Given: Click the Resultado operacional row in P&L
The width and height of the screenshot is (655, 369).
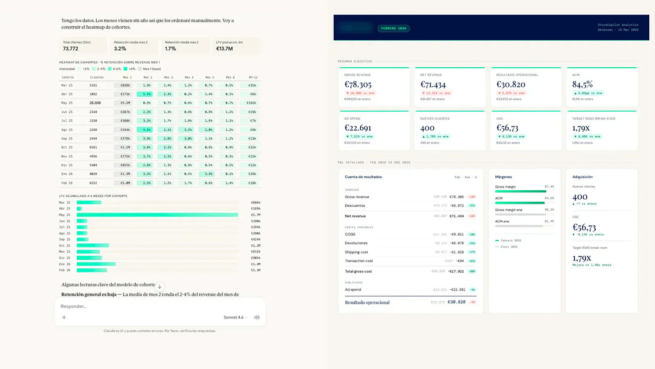Looking at the screenshot, I should tap(410, 302).
